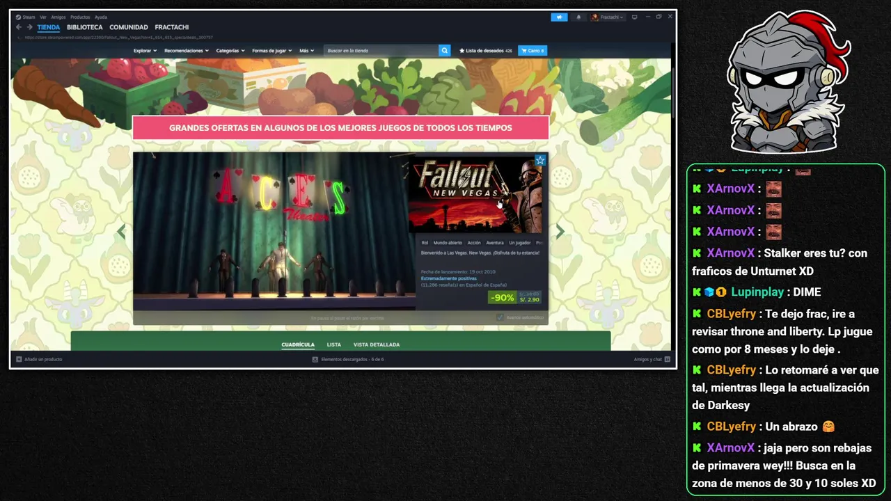Click XArnovX Stalker eres tu chat message
This screenshot has width=891, height=501.
pyautogui.click(x=780, y=262)
